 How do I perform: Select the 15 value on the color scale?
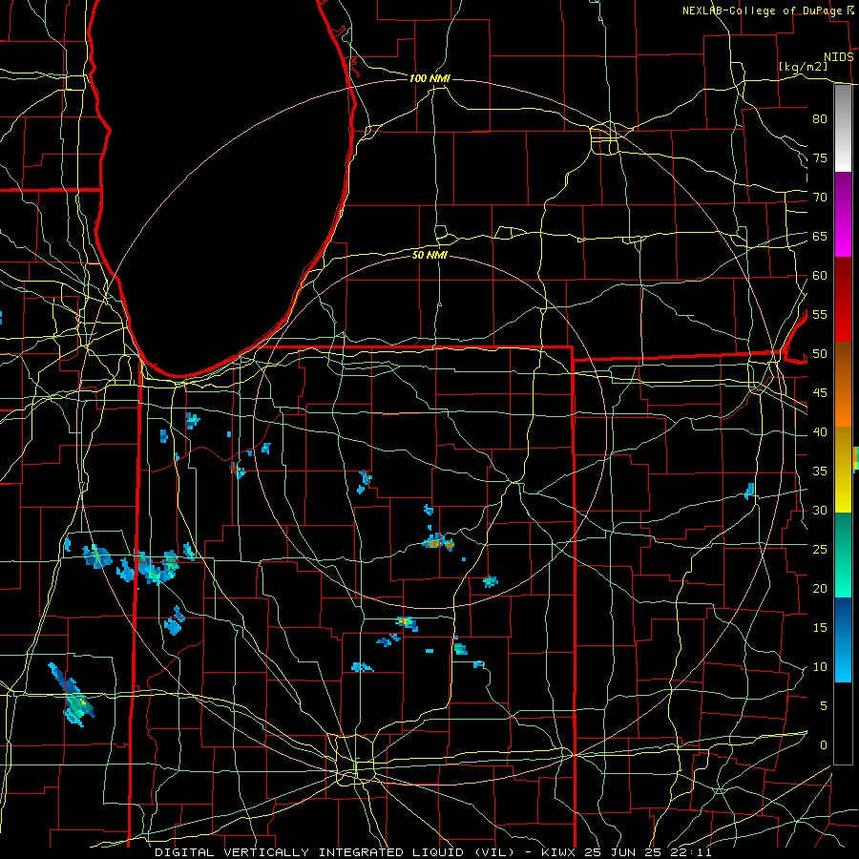tap(820, 628)
